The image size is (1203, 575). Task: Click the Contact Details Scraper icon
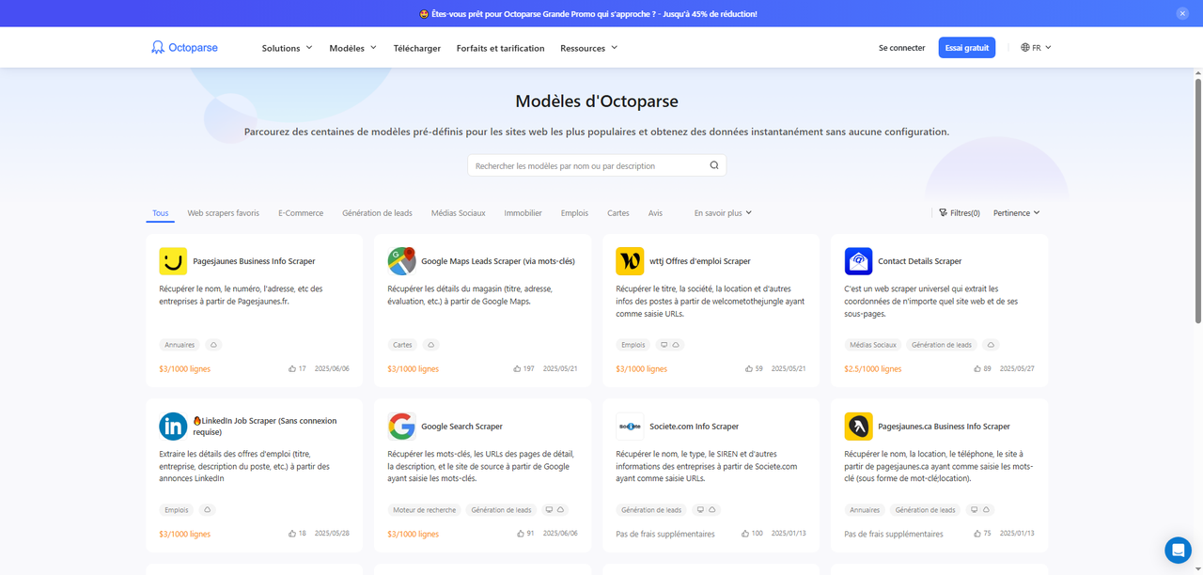click(x=858, y=261)
